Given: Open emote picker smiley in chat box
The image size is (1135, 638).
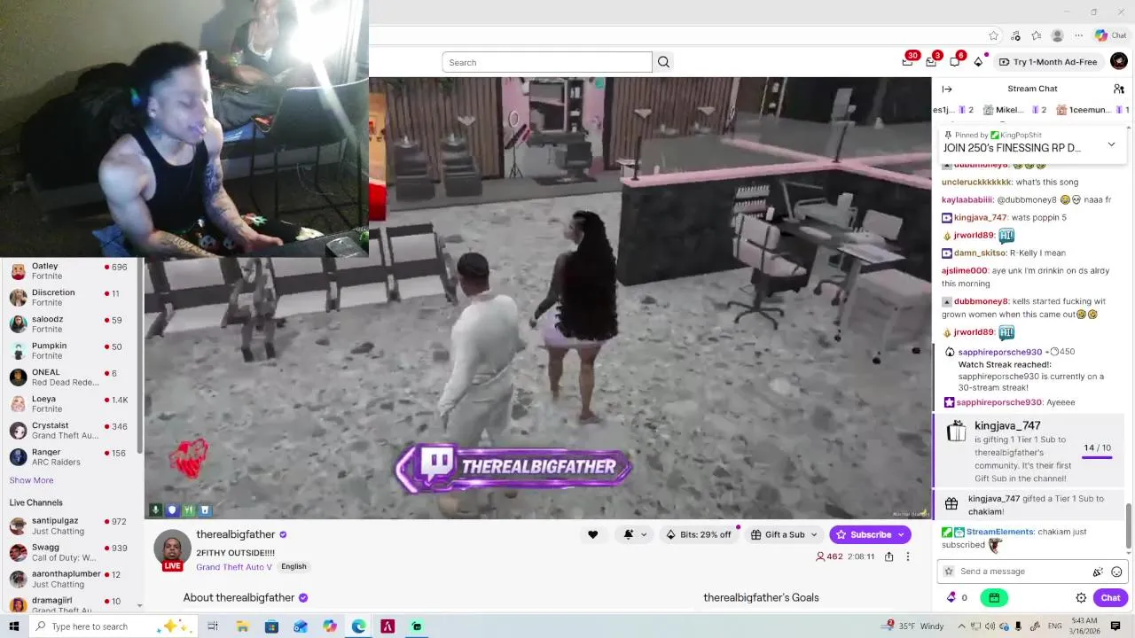Looking at the screenshot, I should pyautogui.click(x=1116, y=572).
